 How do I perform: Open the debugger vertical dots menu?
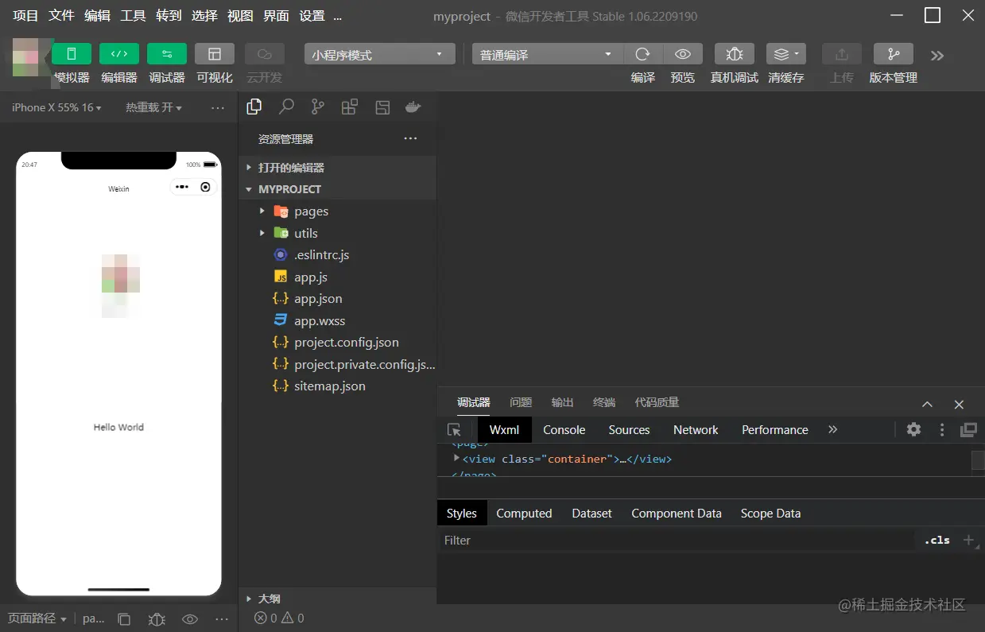[x=942, y=429]
